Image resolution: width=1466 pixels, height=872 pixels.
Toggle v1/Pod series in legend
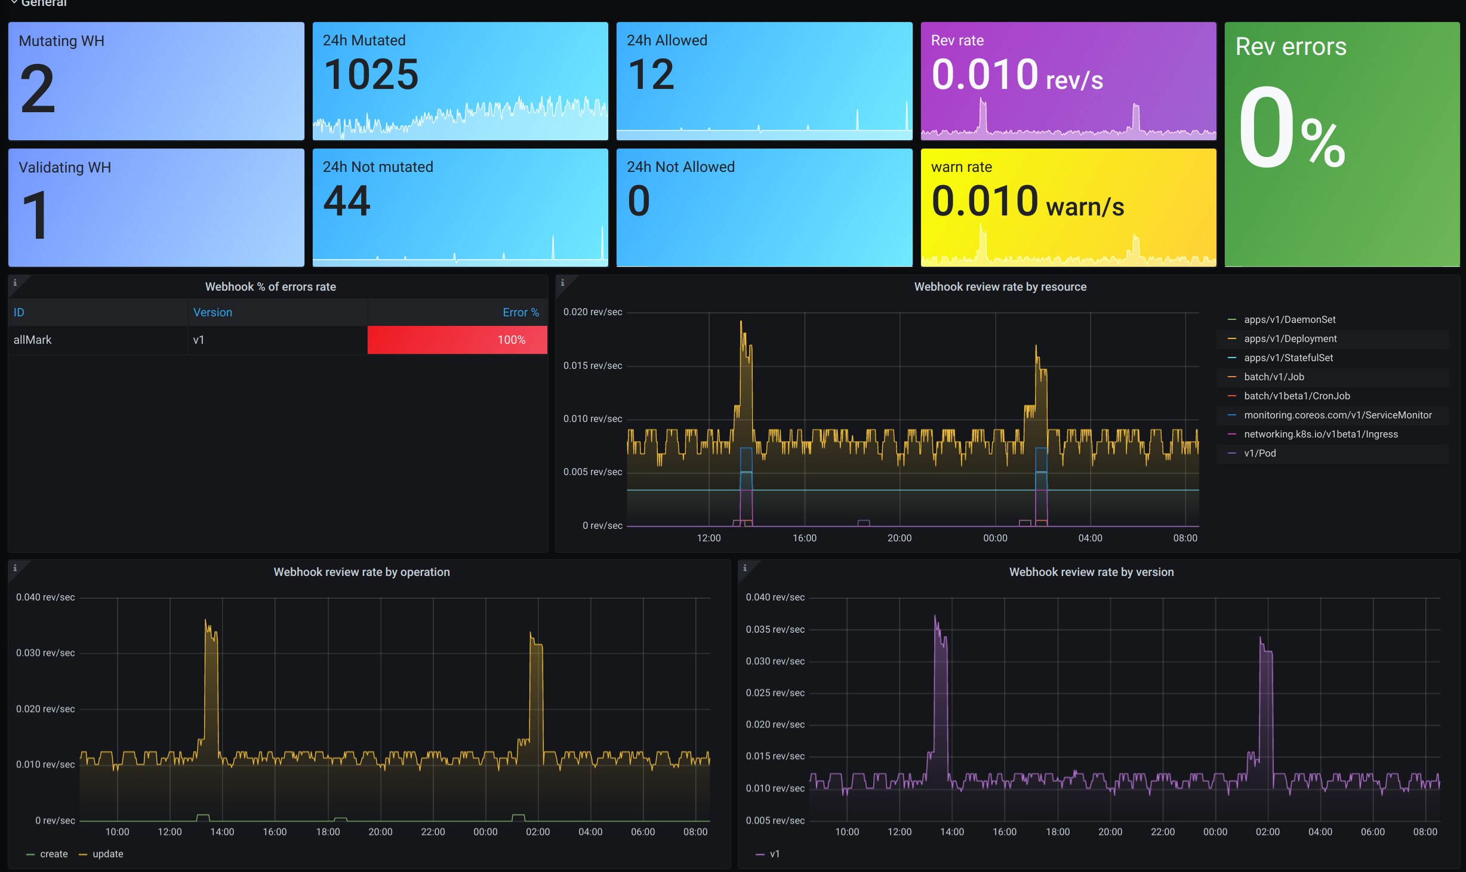[x=1259, y=453]
